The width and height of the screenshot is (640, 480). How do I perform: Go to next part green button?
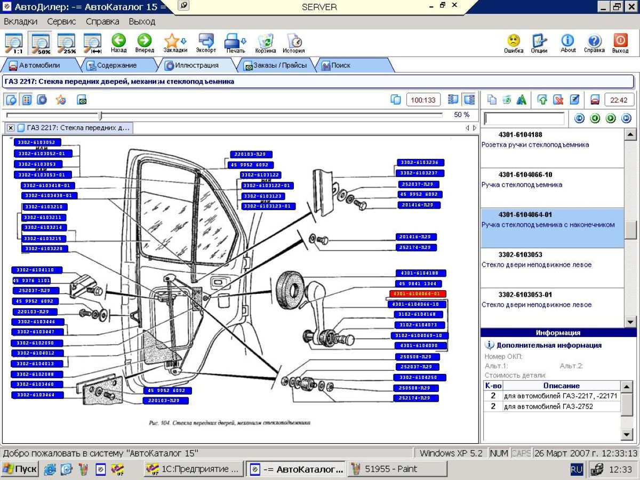pyautogui.click(x=611, y=118)
